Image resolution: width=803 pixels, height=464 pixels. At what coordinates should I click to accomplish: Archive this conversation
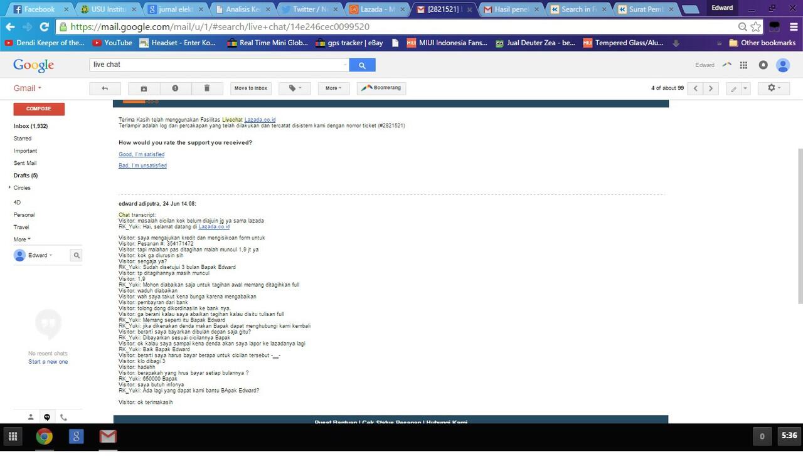(144, 88)
